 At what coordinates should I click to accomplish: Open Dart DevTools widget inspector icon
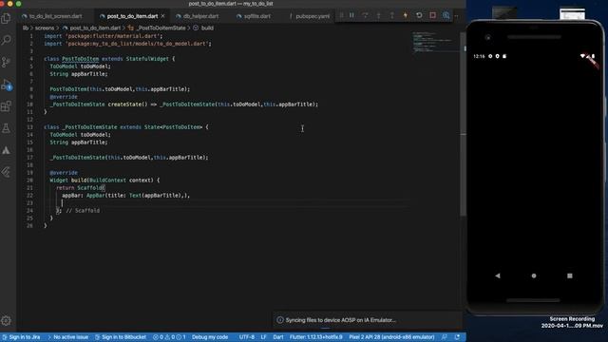point(446,15)
